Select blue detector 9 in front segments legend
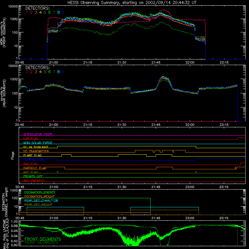Viewport: 249px width, 249px height. 63,12
